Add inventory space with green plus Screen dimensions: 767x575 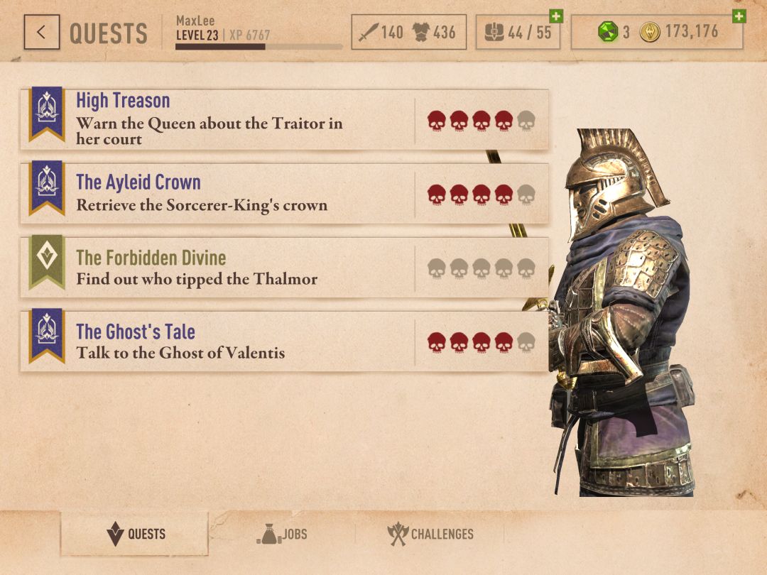(556, 16)
